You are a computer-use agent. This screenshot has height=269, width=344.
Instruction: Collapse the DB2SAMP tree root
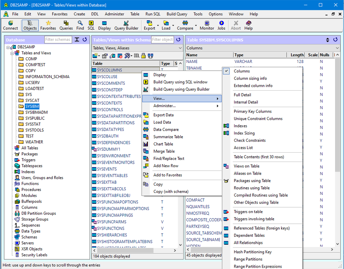pos(8,47)
